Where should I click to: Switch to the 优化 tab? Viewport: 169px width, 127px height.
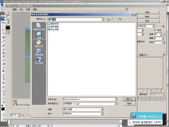(x=21, y=9)
